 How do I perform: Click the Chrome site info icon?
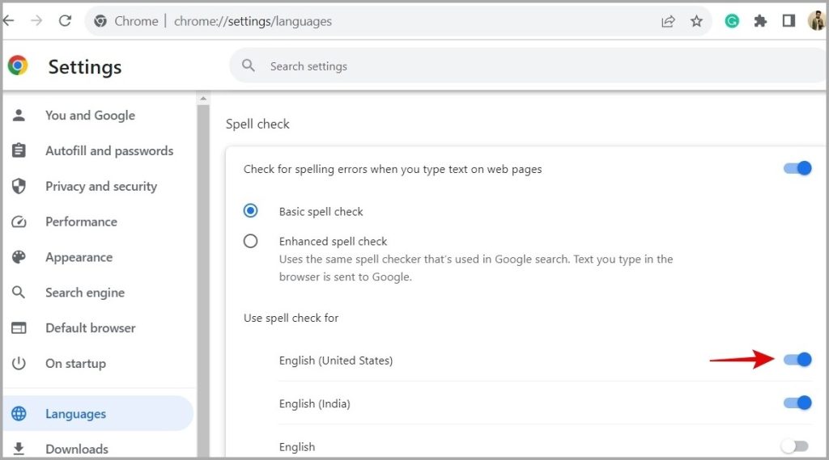(x=100, y=21)
